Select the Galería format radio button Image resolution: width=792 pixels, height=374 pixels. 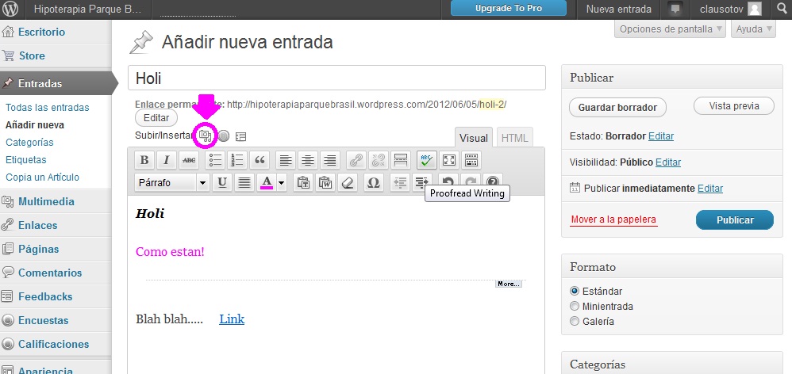(x=575, y=321)
